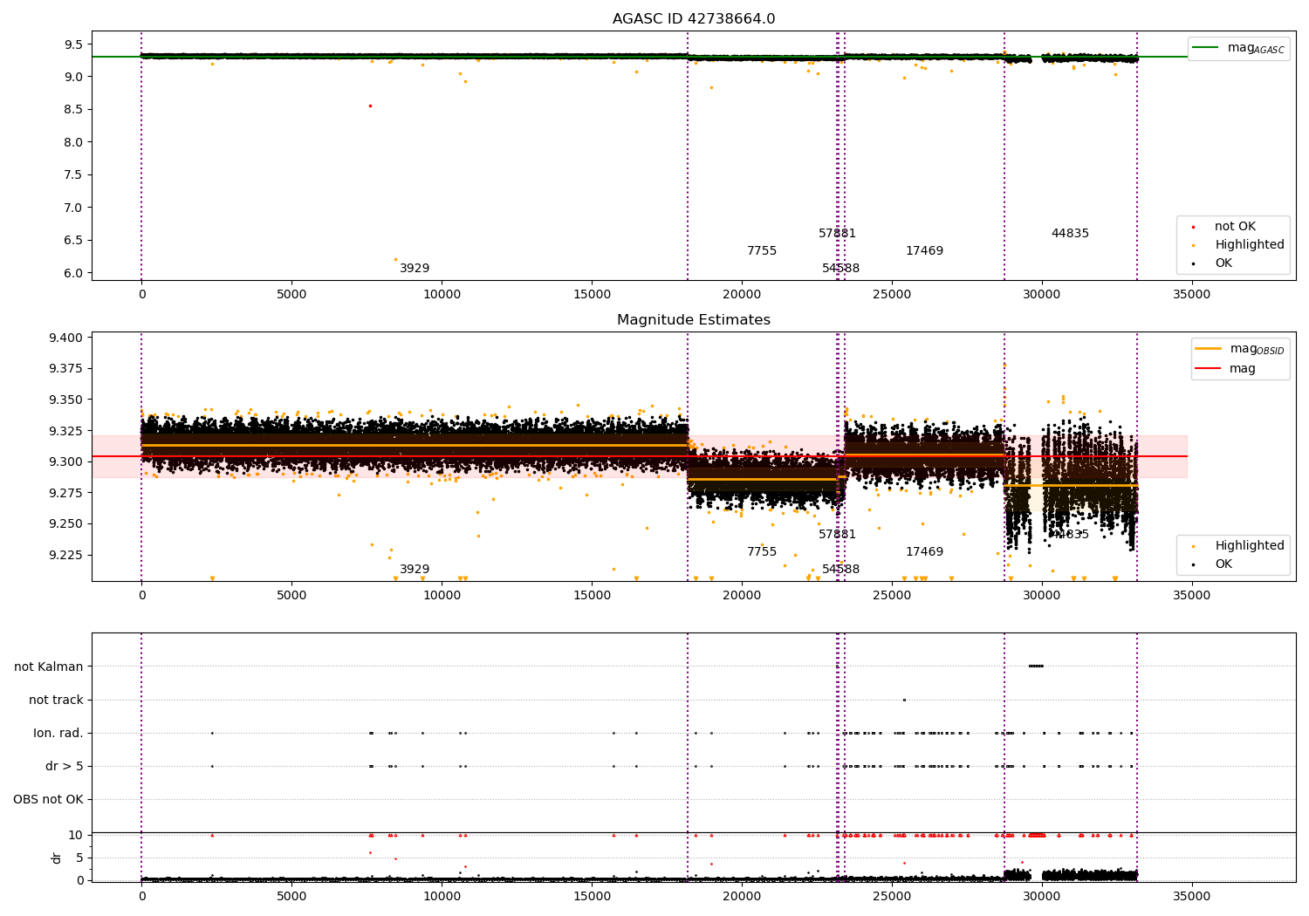
Task: Click obsid label 3929 in the top plot
Action: 415,269
